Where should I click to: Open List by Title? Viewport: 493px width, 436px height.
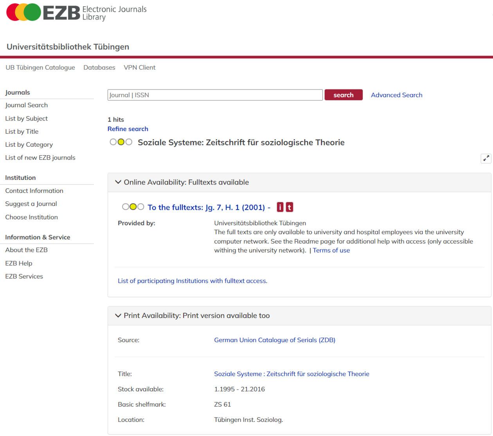tap(22, 131)
